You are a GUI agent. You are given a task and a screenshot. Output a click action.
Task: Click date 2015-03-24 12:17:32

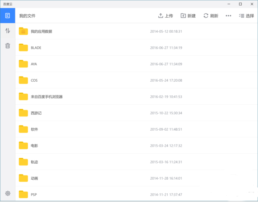click(166, 146)
